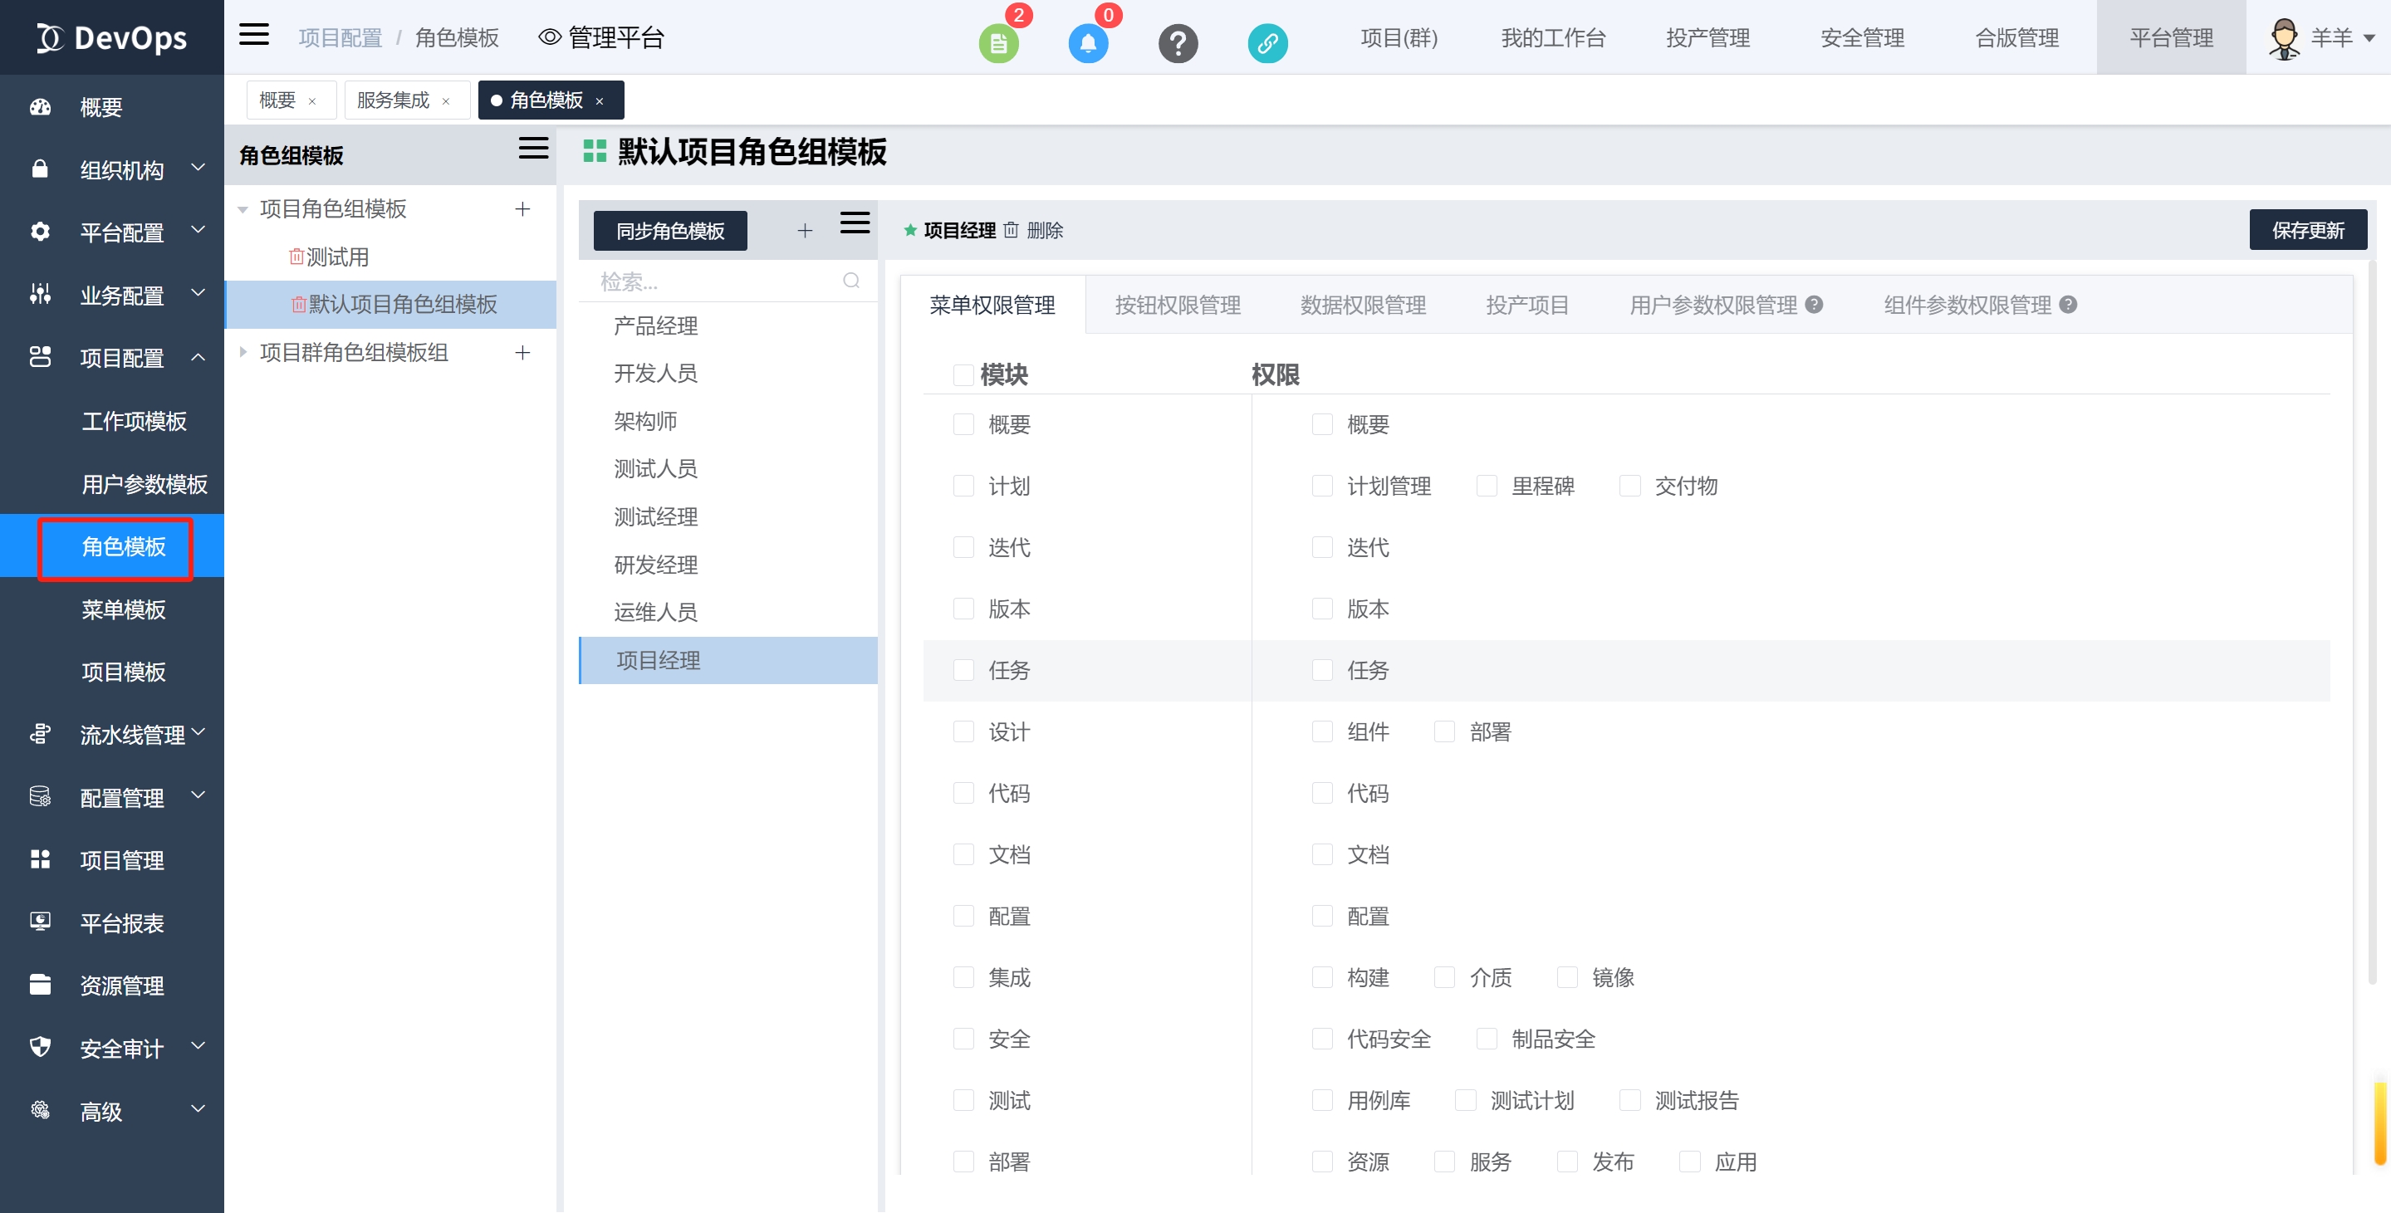Open 安全管理 in top navigation
This screenshot has width=2391, height=1213.
click(x=1861, y=38)
